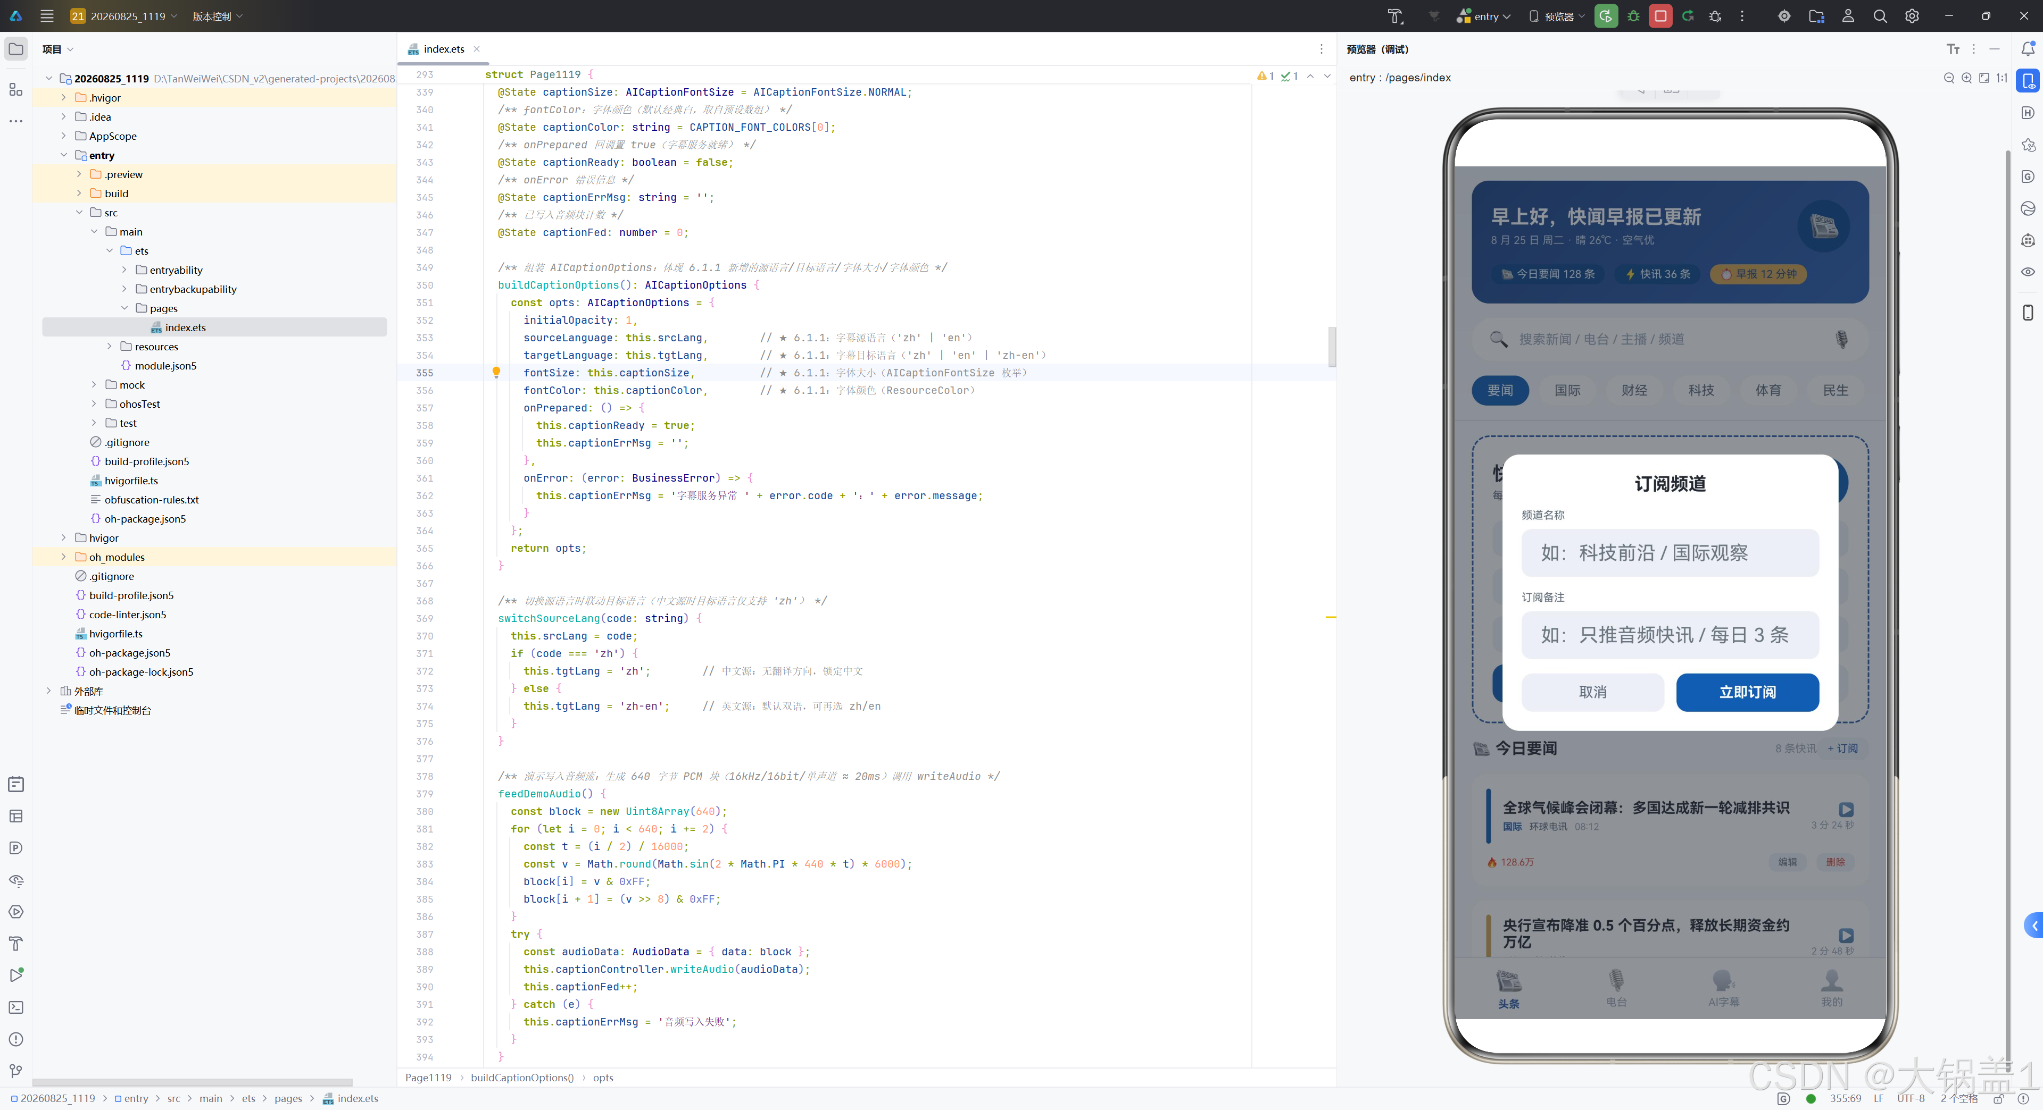The height and width of the screenshot is (1110, 2043).
Task: Click the 编辑 button on the news card
Action: [1788, 862]
